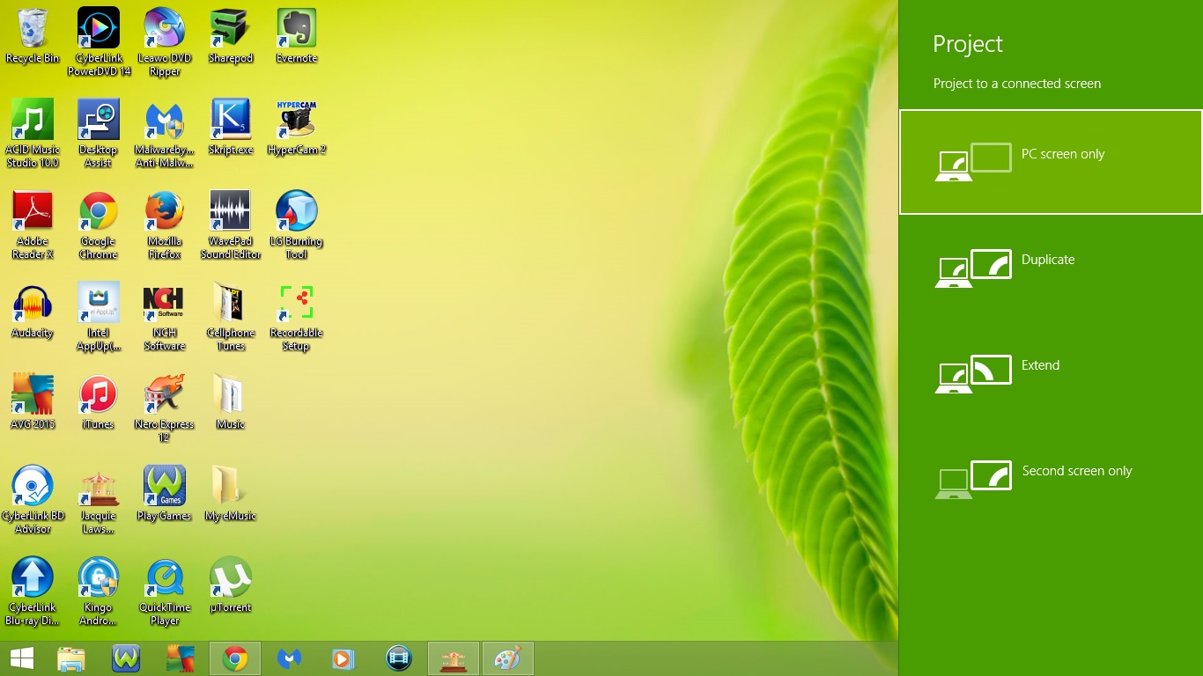The width and height of the screenshot is (1203, 676).
Task: Click the Skript.exe desktop shortcut
Action: click(x=231, y=128)
